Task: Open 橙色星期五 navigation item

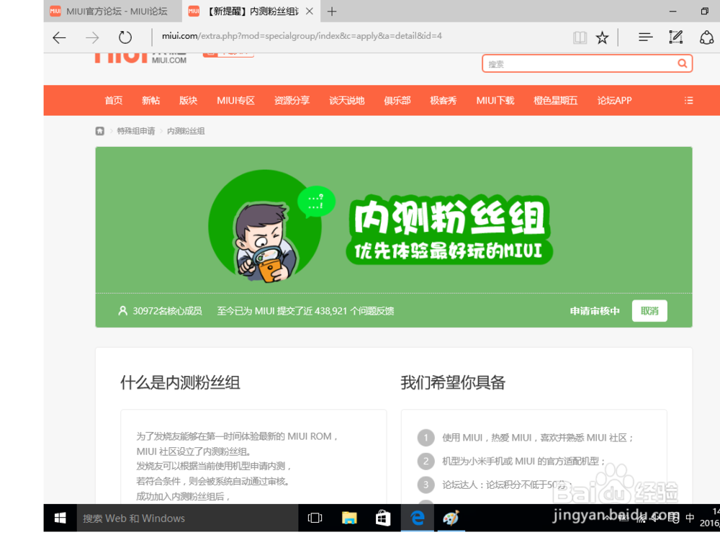Action: tap(555, 100)
